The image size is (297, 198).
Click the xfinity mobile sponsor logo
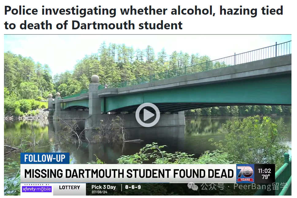tap(37, 189)
